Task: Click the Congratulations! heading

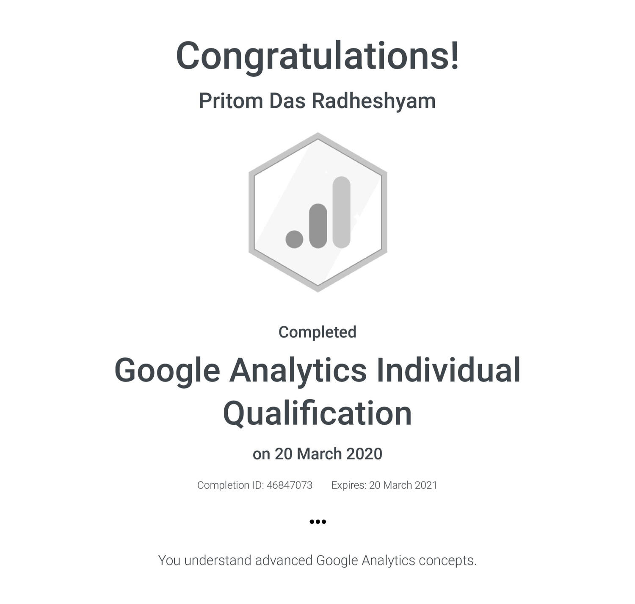Action: pos(317,56)
